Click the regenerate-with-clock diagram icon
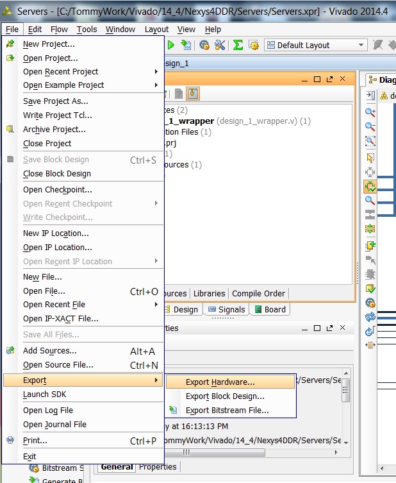This screenshot has height=483, width=396. [370, 331]
